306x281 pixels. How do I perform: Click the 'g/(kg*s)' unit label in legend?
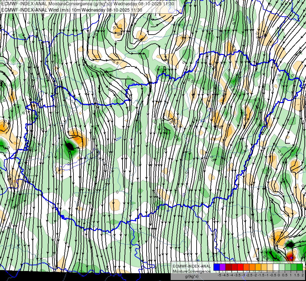tap(192, 276)
